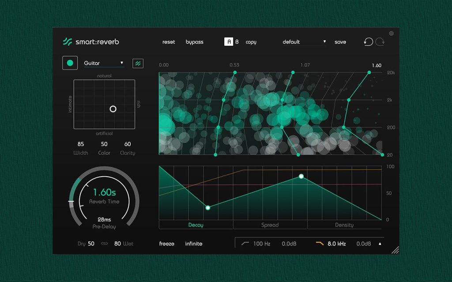Switch to state B
452x282 pixels.
pos(237,42)
